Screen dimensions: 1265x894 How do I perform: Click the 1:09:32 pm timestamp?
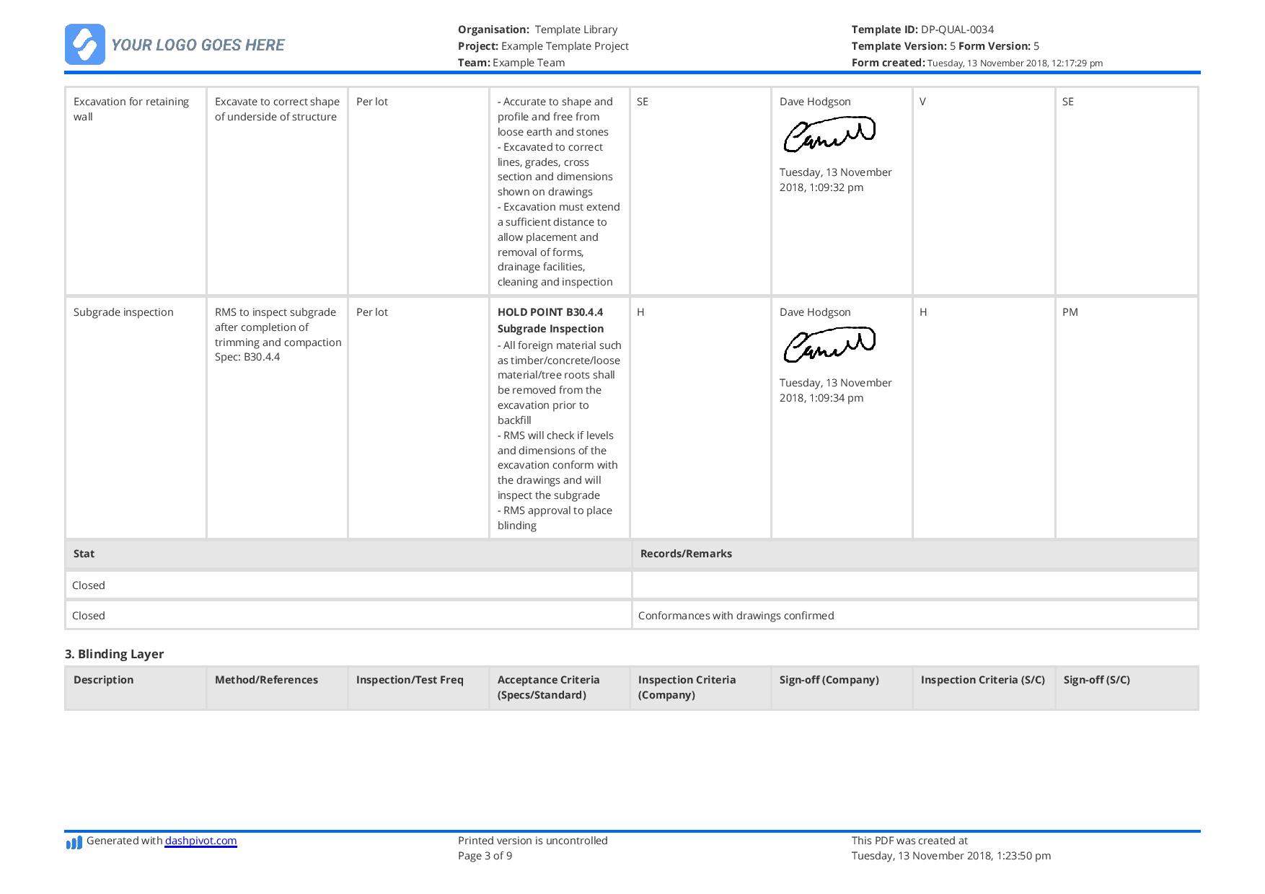(x=835, y=180)
